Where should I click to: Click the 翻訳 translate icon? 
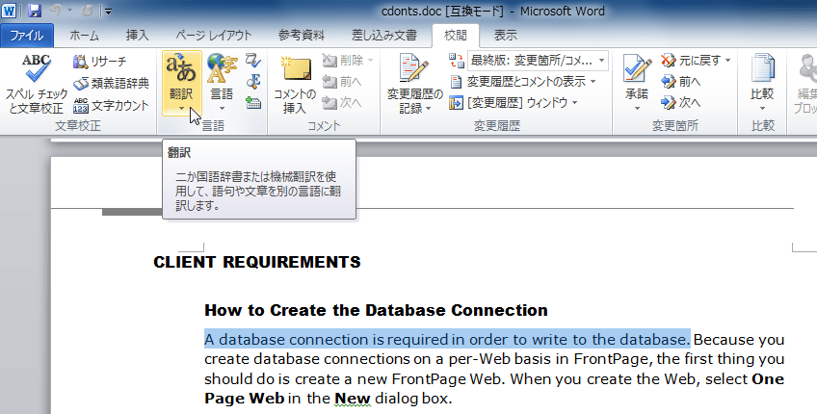181,69
